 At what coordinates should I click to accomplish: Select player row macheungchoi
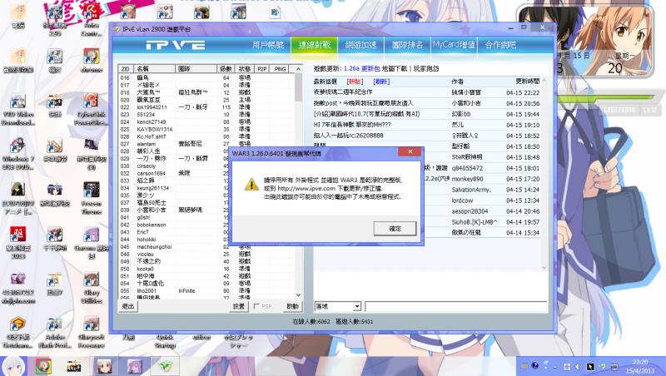[x=206, y=247]
